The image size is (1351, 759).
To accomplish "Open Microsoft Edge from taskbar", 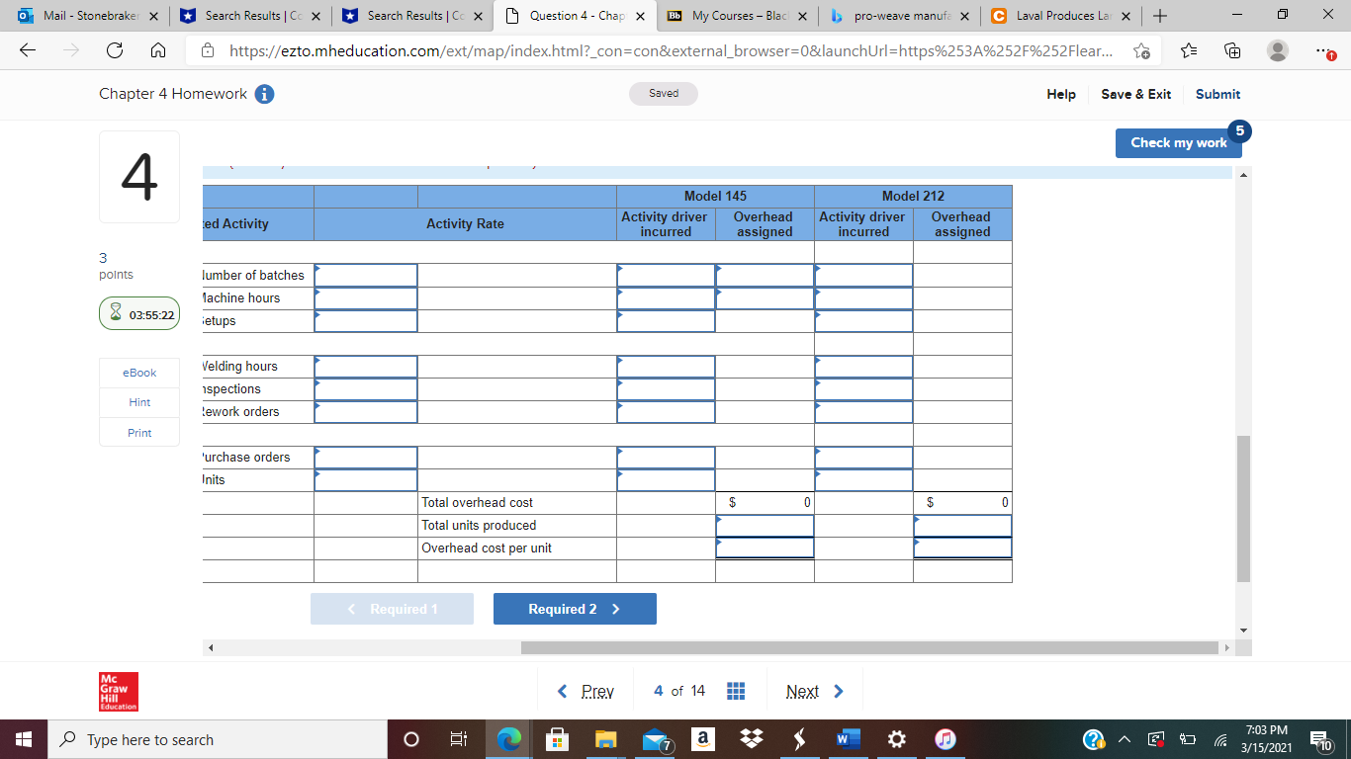I will click(x=508, y=739).
